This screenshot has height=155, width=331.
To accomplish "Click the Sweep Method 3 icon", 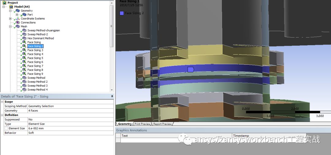I will (24, 86).
